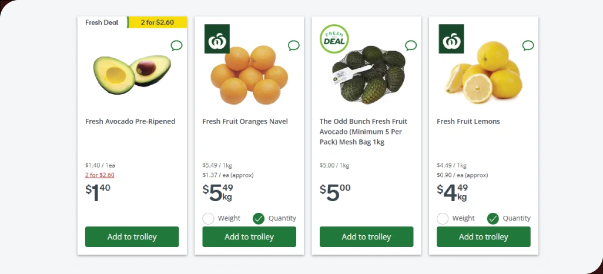The image size is (603, 274).
Task: Add The Odd Bunch Avocado to trolley
Action: point(366,237)
